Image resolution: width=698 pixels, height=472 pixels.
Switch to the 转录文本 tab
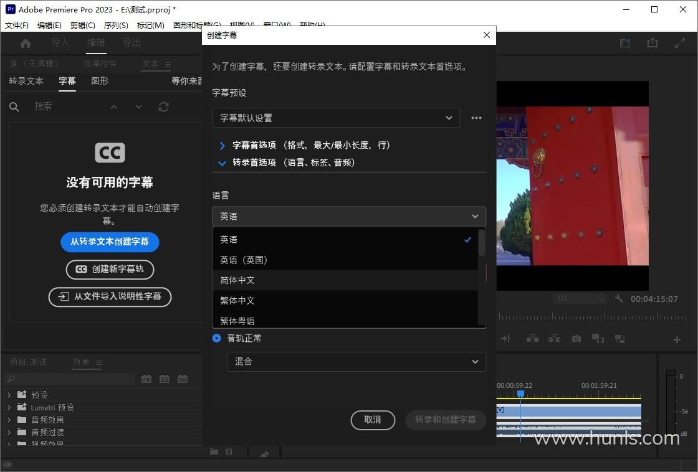pos(26,81)
